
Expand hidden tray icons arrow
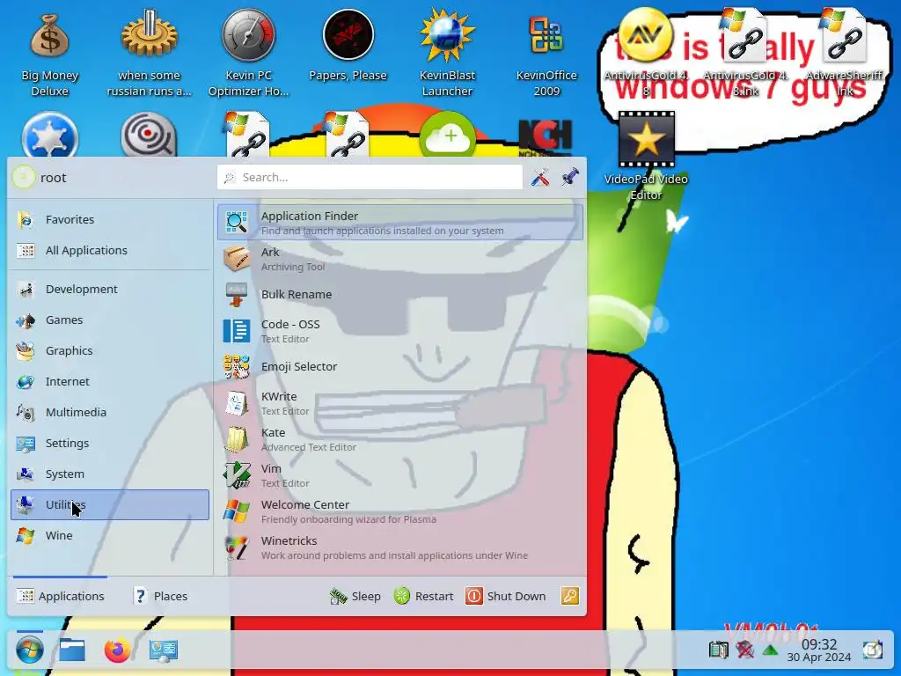770,650
